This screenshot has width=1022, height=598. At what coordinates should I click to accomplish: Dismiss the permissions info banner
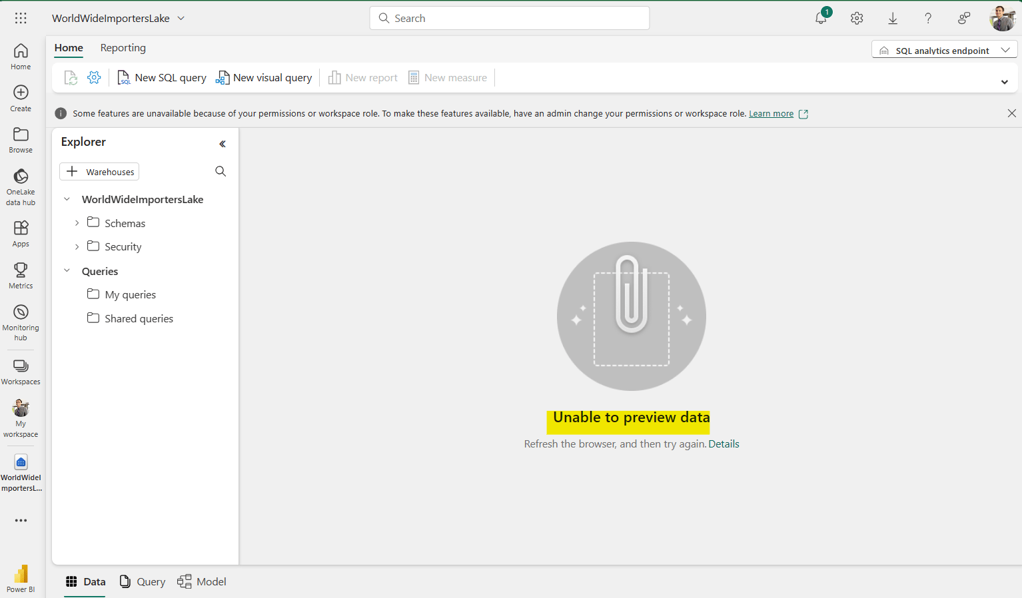click(x=1011, y=113)
